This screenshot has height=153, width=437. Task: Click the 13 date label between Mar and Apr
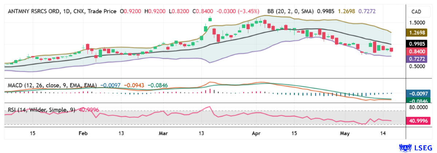coord(201,134)
